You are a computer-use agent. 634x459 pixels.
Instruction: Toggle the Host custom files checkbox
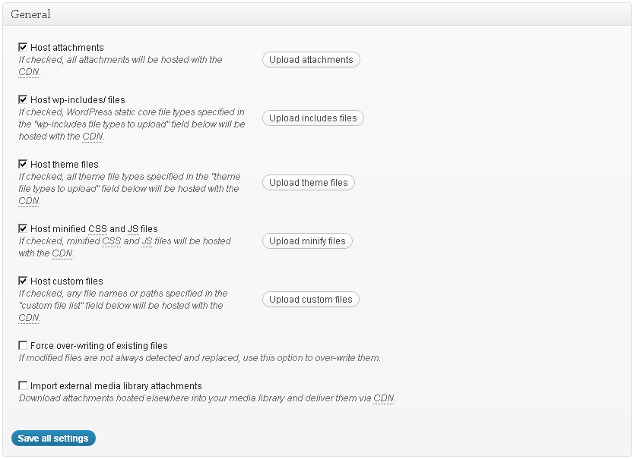click(23, 281)
